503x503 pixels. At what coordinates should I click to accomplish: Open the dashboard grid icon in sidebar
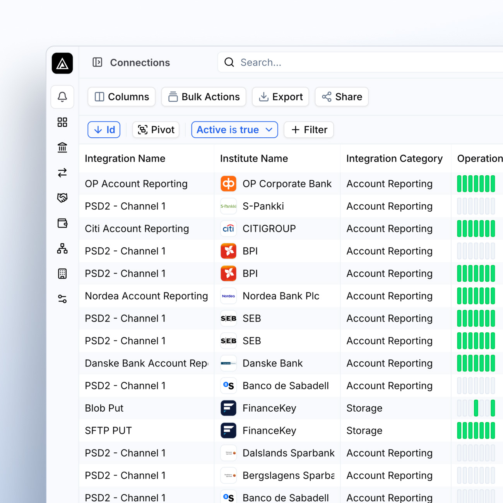pos(62,122)
